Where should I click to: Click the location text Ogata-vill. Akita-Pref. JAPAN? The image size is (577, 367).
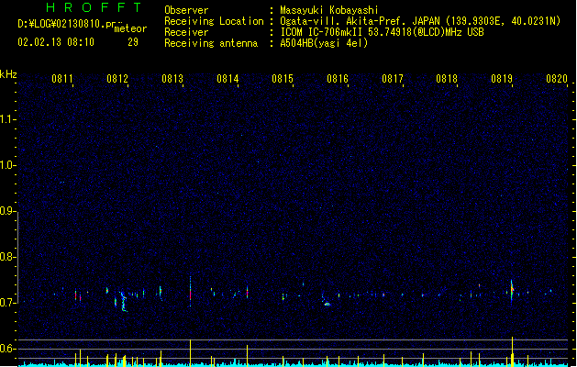click(360, 21)
